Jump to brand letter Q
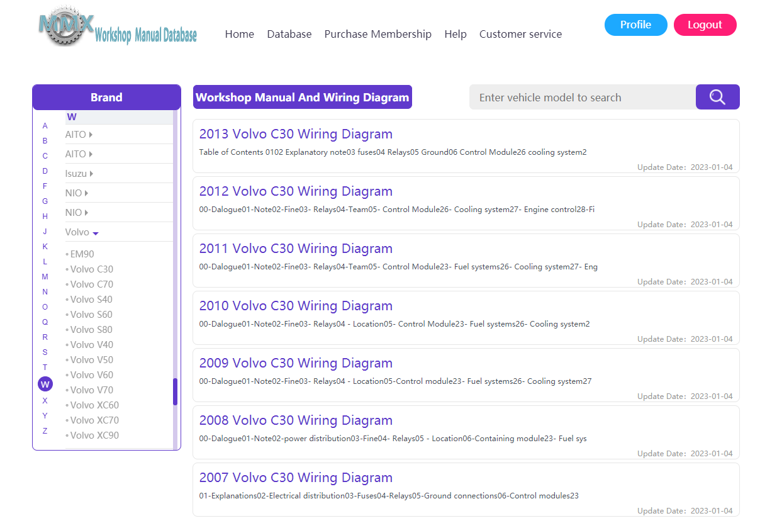The width and height of the screenshot is (777, 528). click(45, 322)
